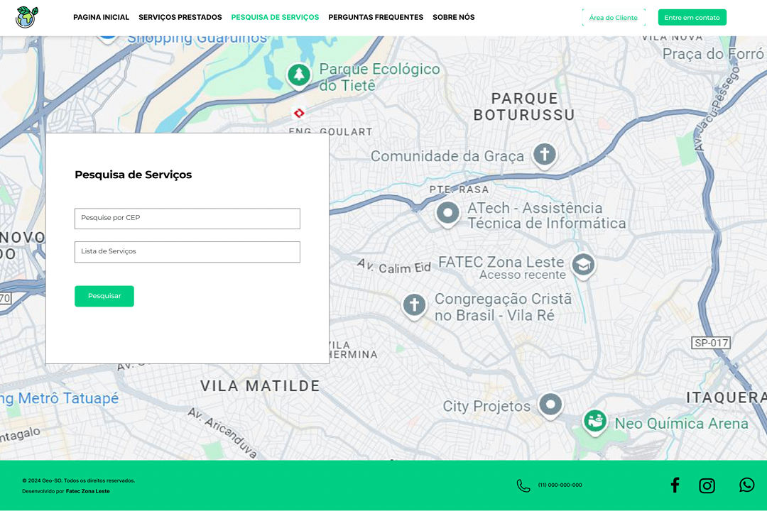
Task: Go to Pagina Inicial menu item
Action: [x=101, y=17]
